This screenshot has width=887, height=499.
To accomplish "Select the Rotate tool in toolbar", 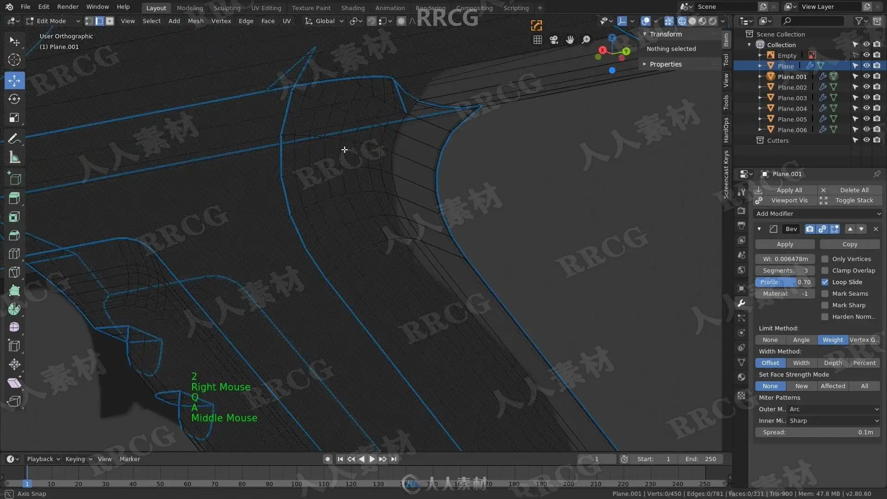I will tap(14, 99).
